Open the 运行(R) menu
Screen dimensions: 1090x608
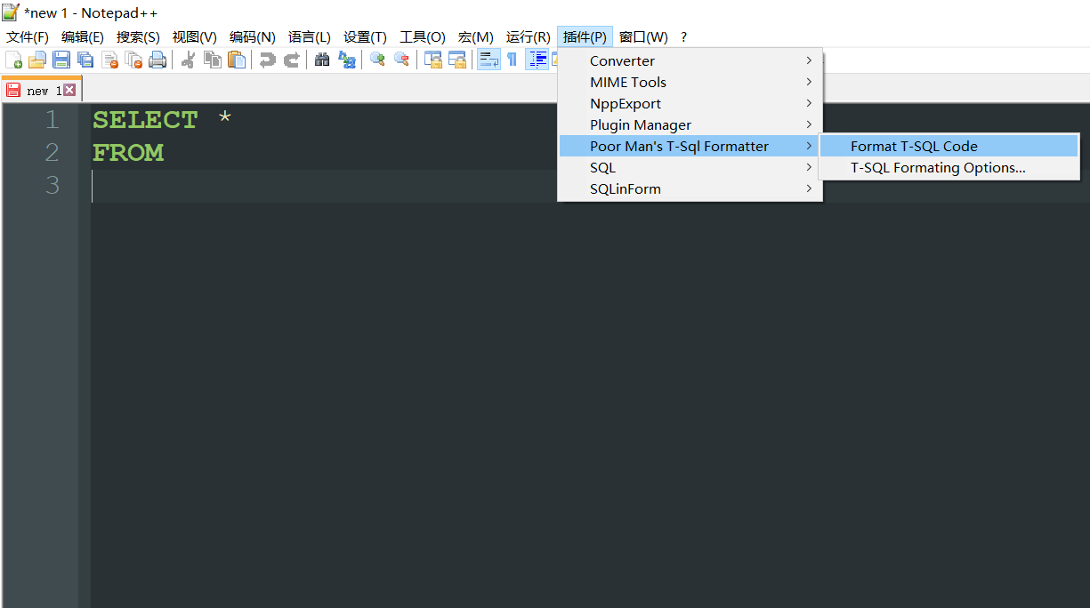click(x=529, y=36)
